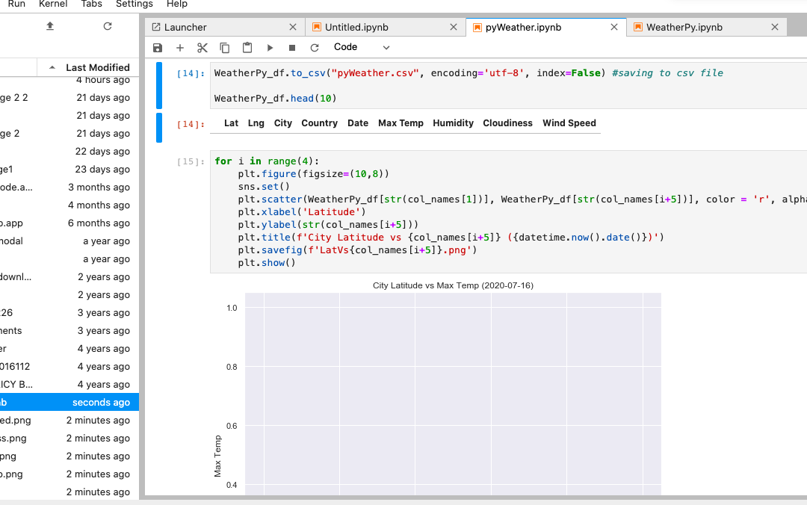Collapse cell 14 output using blue bar
The height and width of the screenshot is (505, 807).
tap(159, 127)
